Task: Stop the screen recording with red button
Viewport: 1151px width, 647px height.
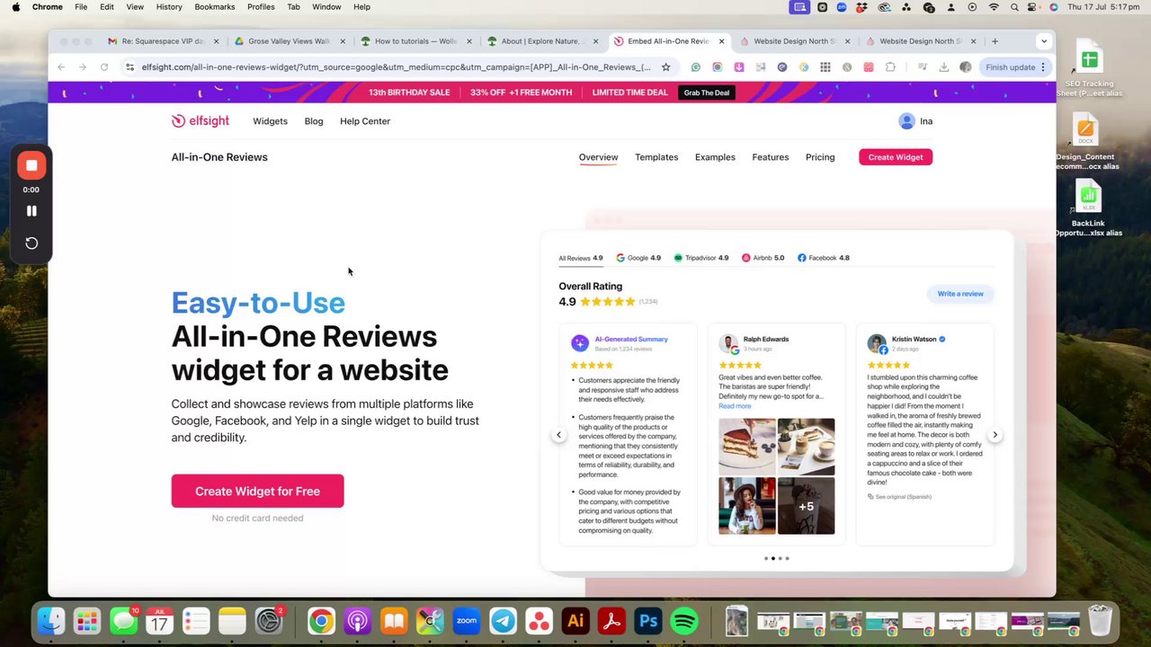Action: (31, 165)
